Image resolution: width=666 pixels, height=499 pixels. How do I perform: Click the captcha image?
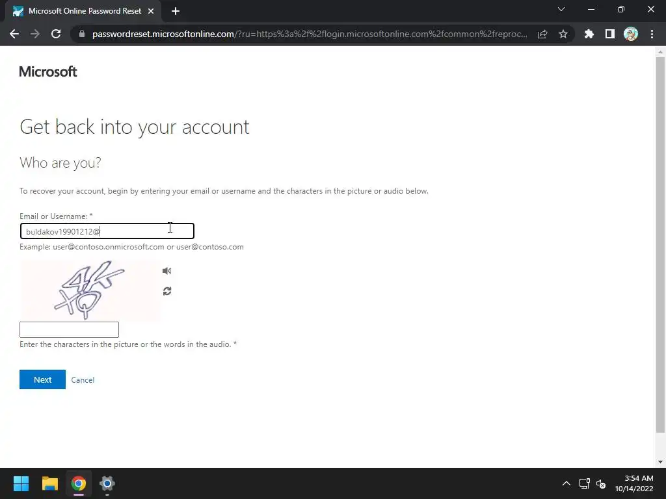click(90, 290)
